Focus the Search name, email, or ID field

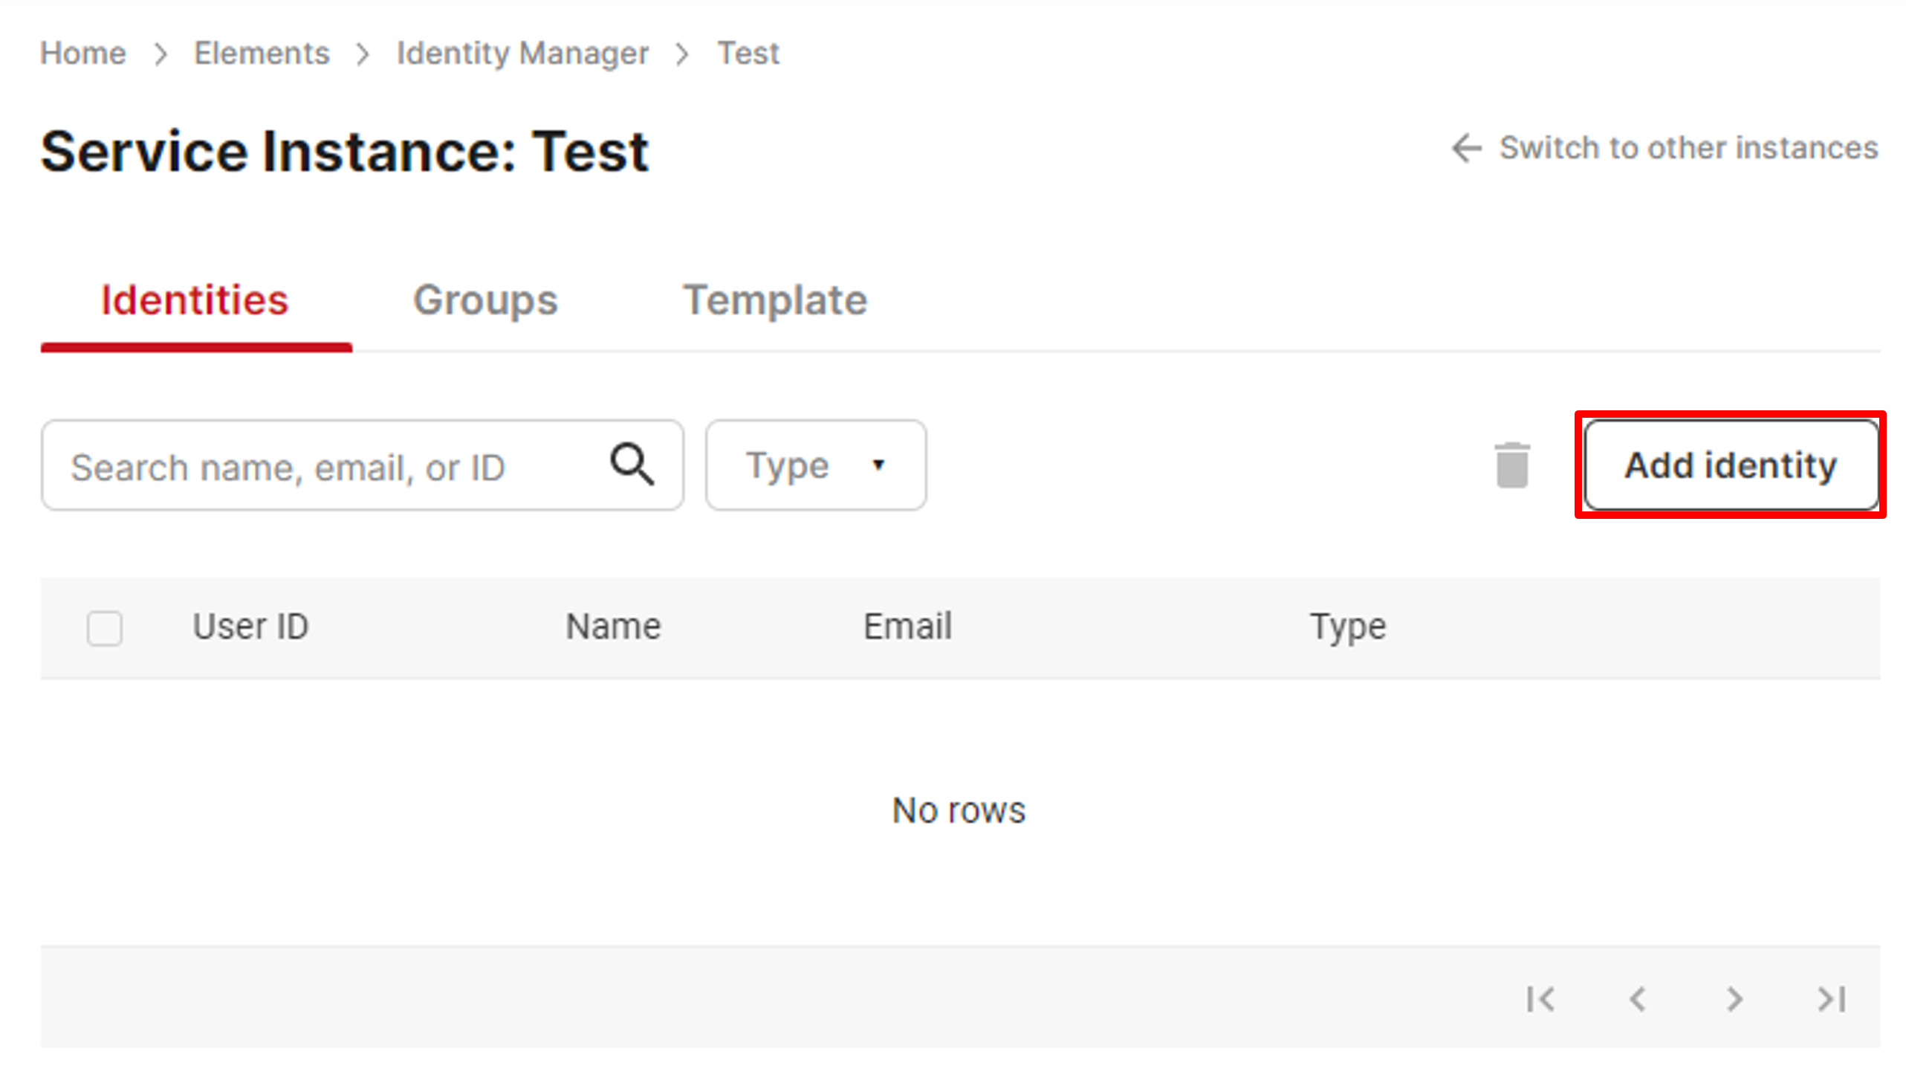tap(363, 465)
